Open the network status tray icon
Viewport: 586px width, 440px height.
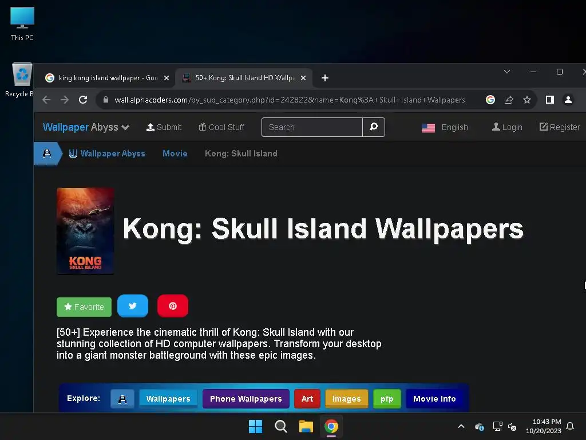coord(497,426)
